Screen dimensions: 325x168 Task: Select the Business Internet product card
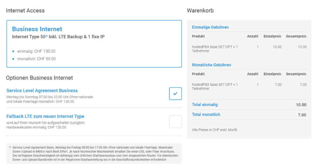94,44
